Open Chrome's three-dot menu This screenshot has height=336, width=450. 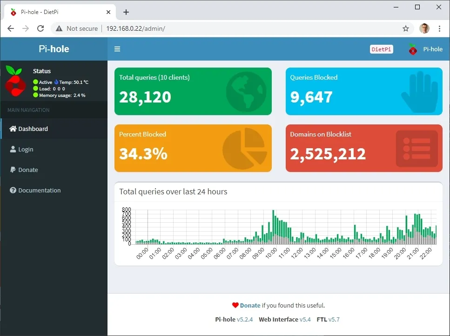(439, 28)
